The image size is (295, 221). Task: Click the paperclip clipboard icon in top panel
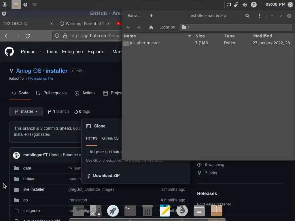point(236,5)
